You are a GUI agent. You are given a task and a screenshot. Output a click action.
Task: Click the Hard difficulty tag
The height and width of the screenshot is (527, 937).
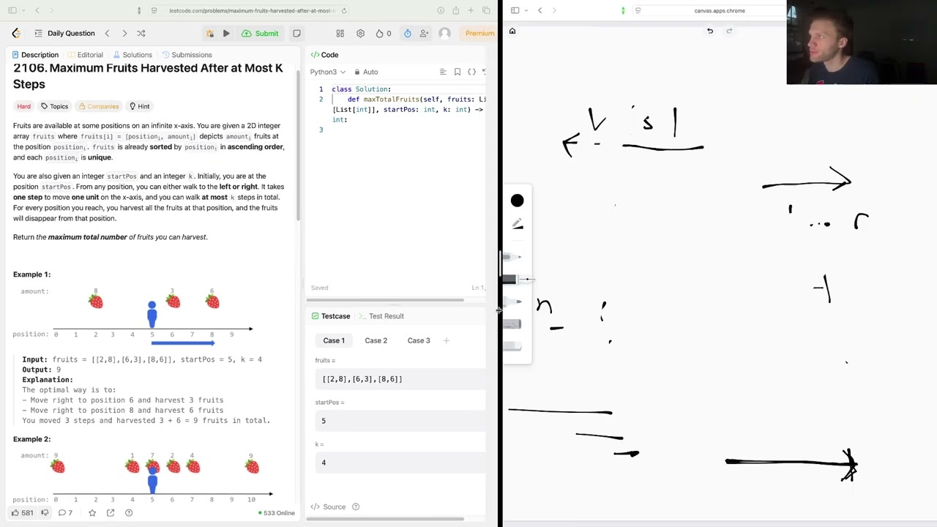[24, 106]
